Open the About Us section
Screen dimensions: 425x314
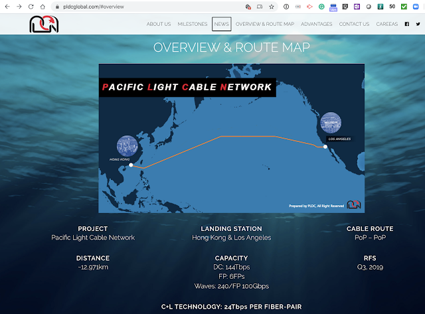click(x=159, y=24)
